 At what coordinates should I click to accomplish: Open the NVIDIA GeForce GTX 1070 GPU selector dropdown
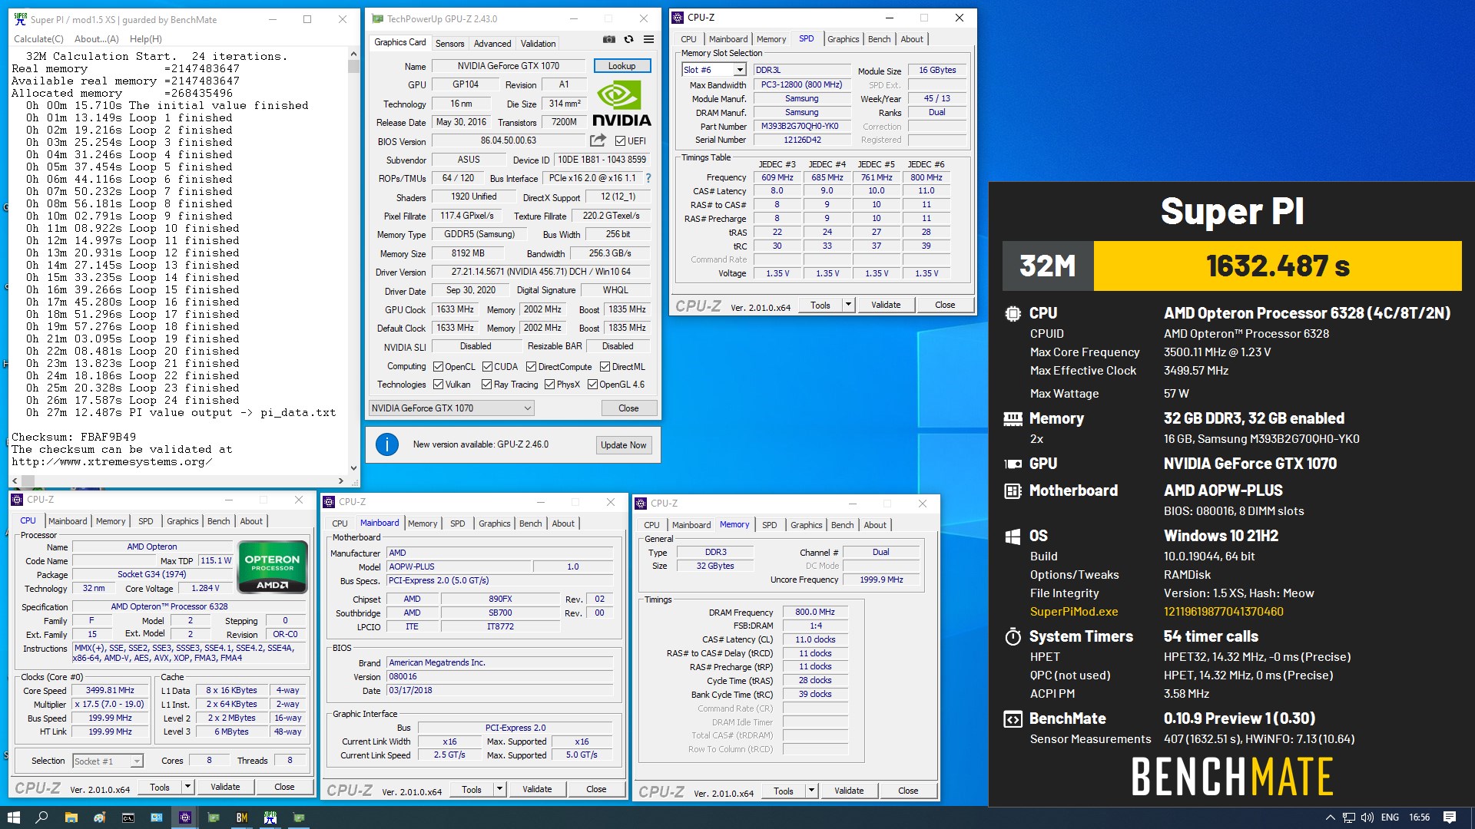click(x=451, y=408)
